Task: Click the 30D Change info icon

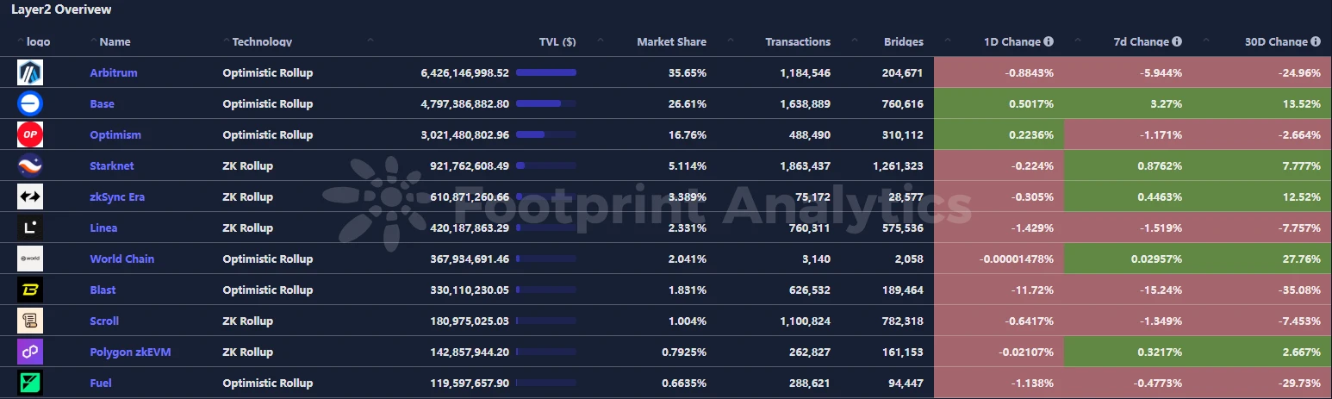Action: click(1316, 41)
